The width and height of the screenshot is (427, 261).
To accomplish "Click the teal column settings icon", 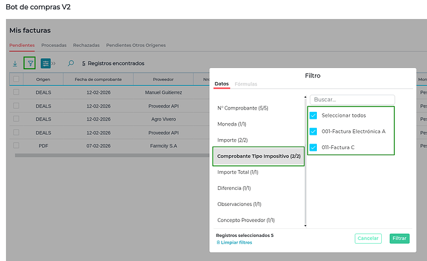I will 46,63.
